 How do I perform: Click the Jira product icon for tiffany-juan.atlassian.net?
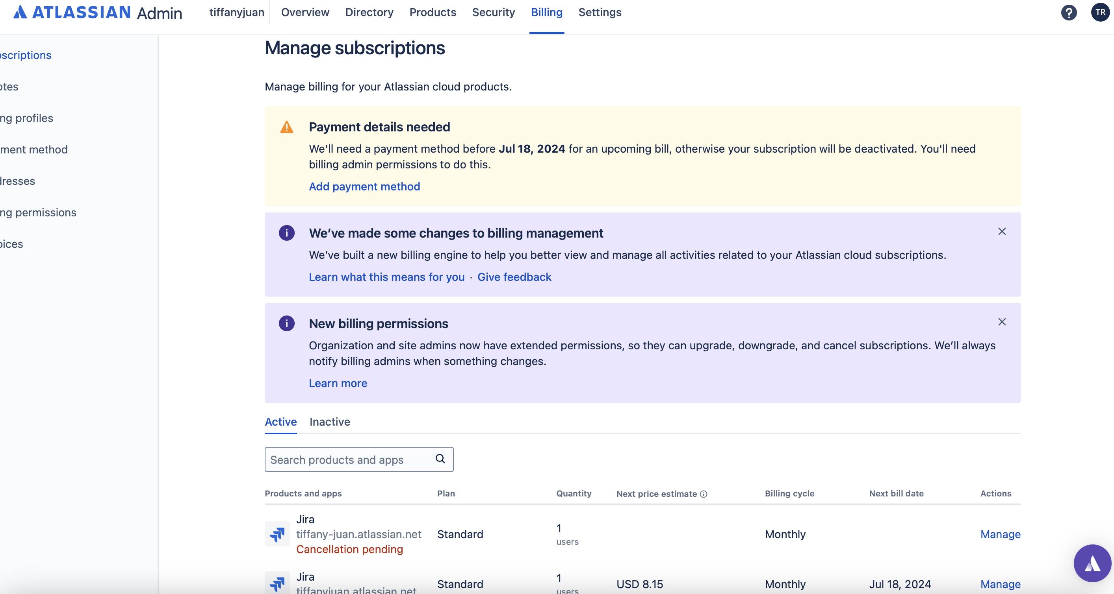277,534
